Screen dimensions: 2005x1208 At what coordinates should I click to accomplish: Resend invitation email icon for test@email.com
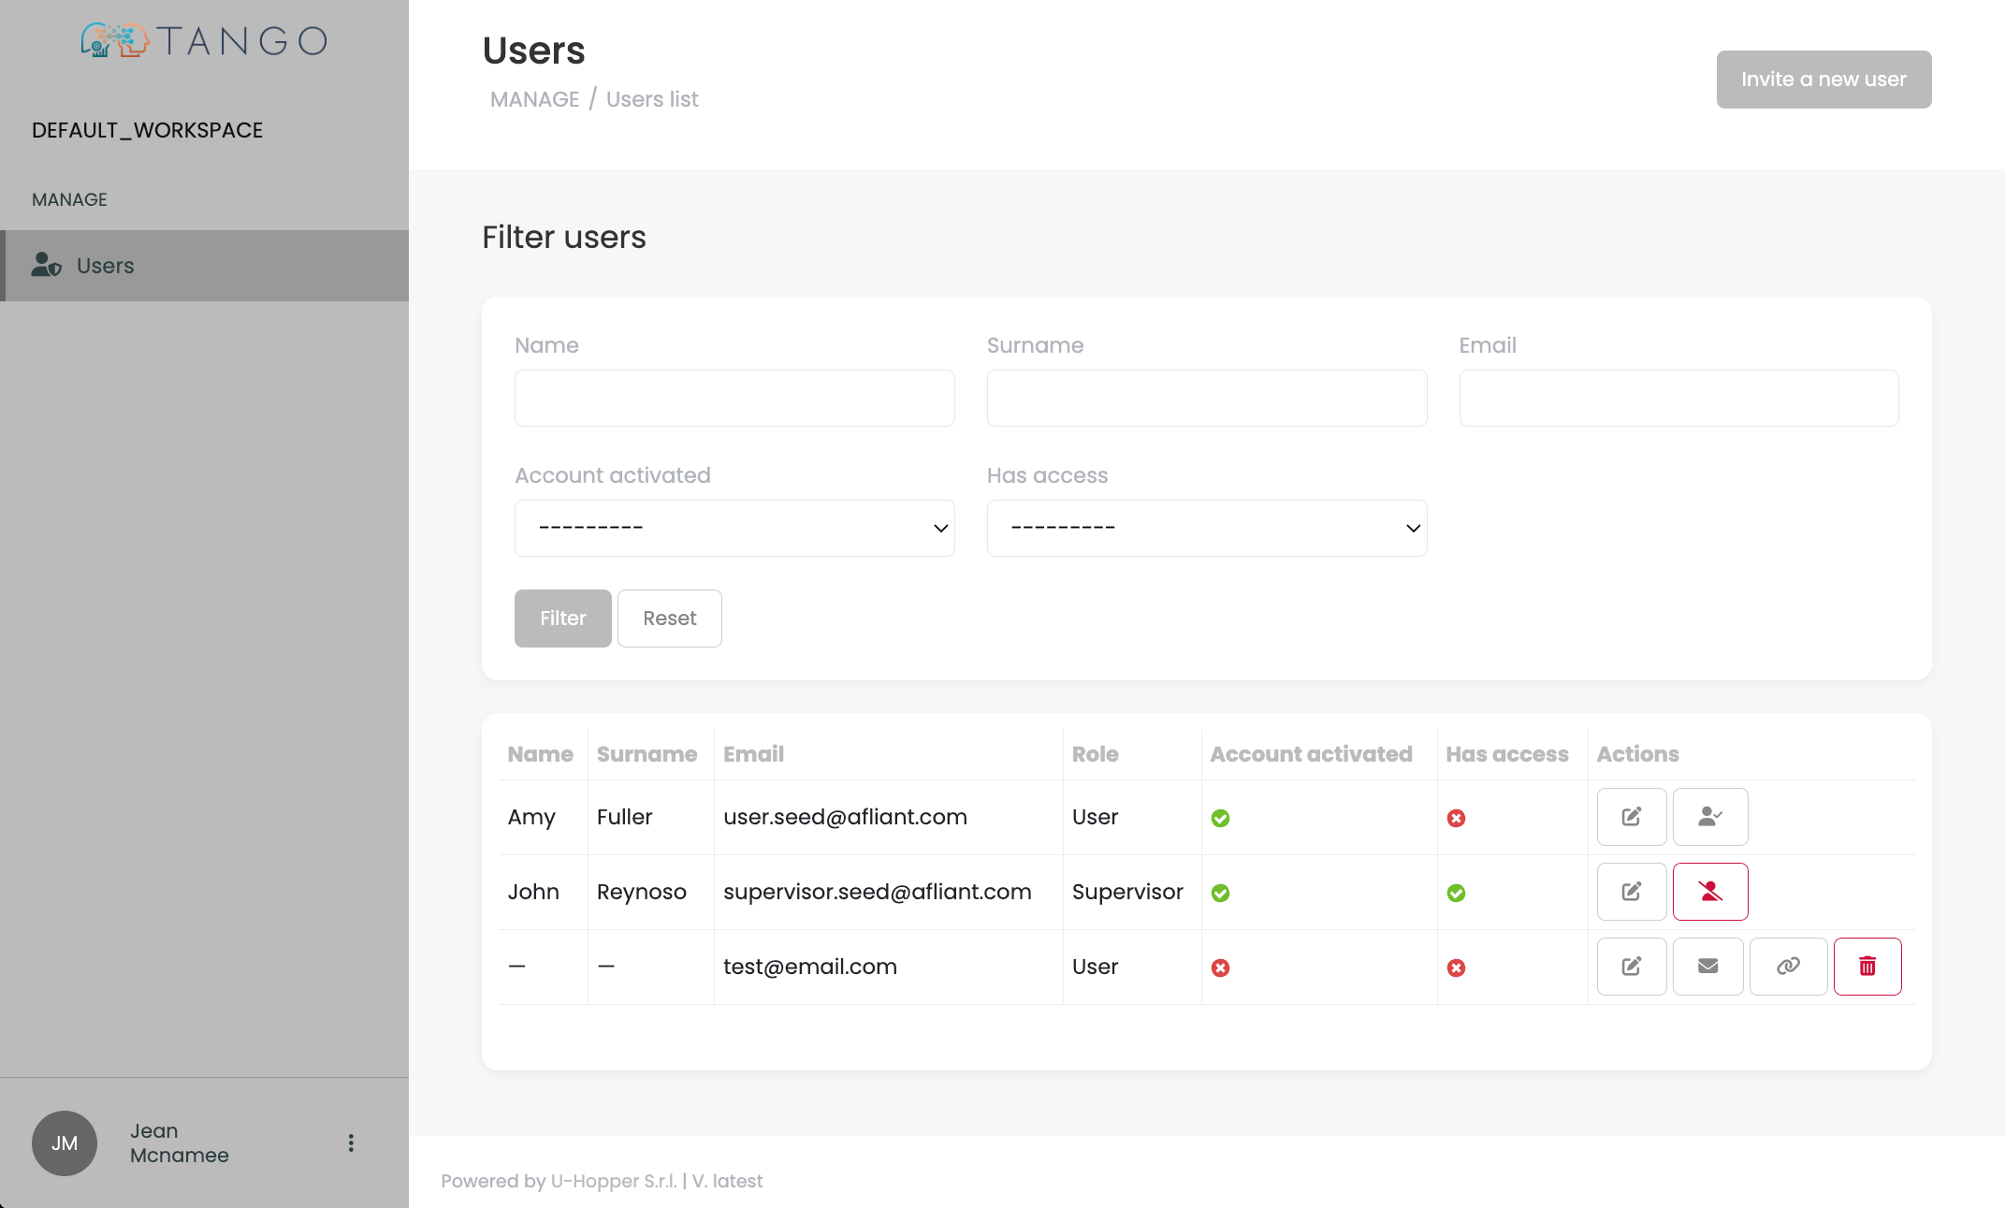pyautogui.click(x=1707, y=966)
